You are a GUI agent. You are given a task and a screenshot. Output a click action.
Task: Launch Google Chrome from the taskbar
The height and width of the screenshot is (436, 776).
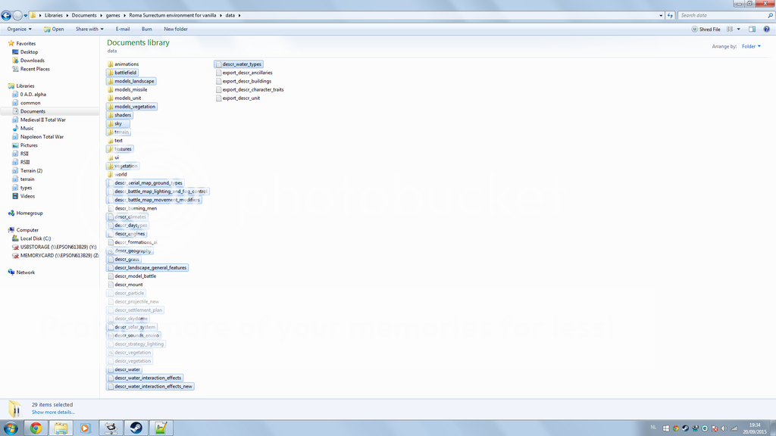(x=36, y=428)
